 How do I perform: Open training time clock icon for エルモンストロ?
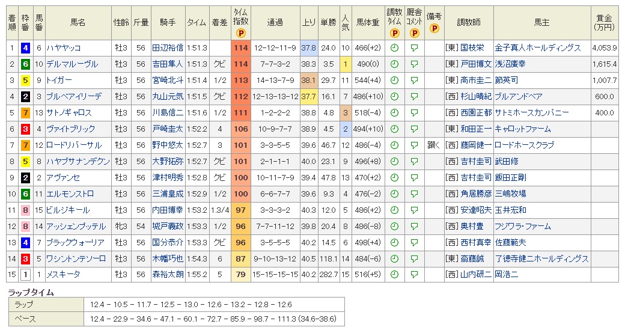394,194
